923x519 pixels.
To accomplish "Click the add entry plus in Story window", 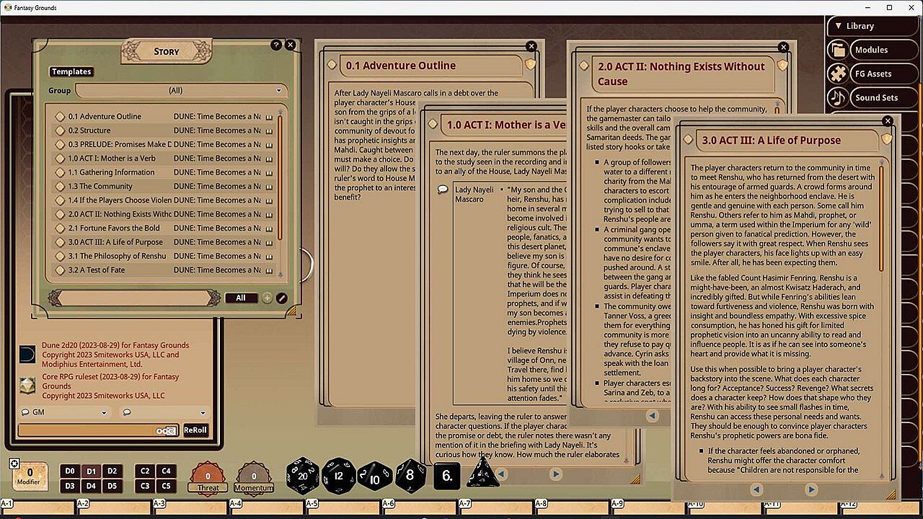I will pos(268,298).
